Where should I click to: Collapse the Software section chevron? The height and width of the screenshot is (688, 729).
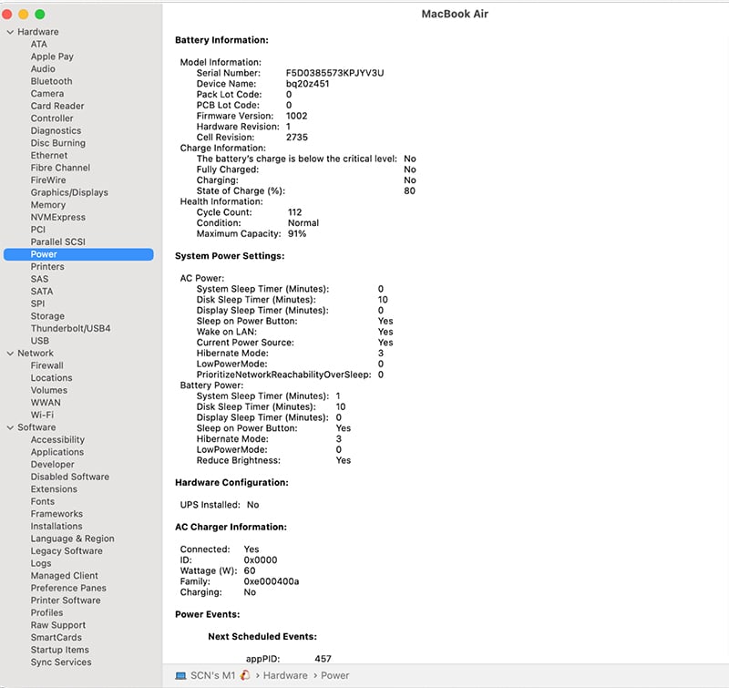[10, 427]
